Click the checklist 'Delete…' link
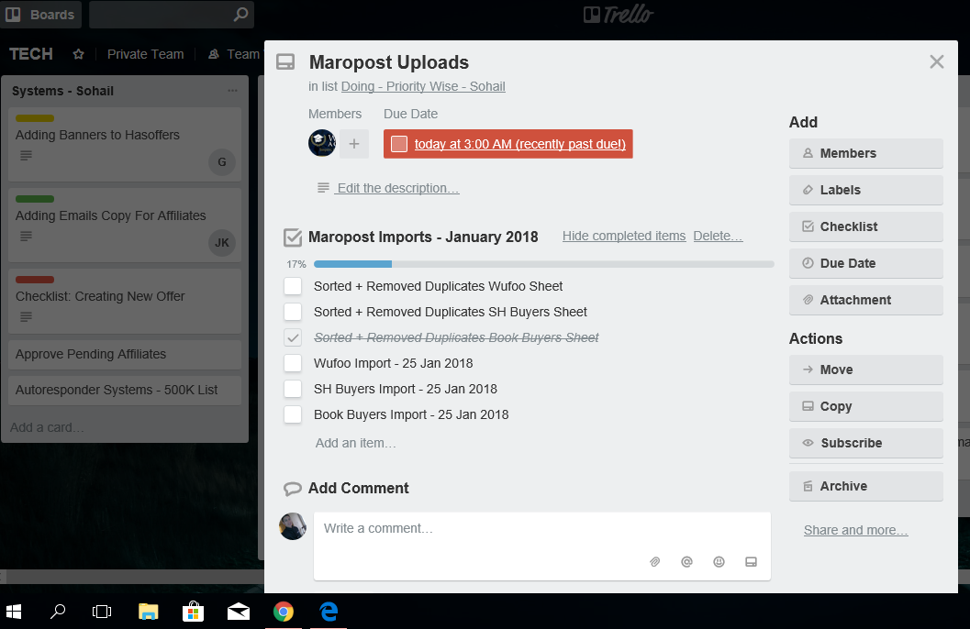Image resolution: width=970 pixels, height=629 pixels. pos(719,236)
